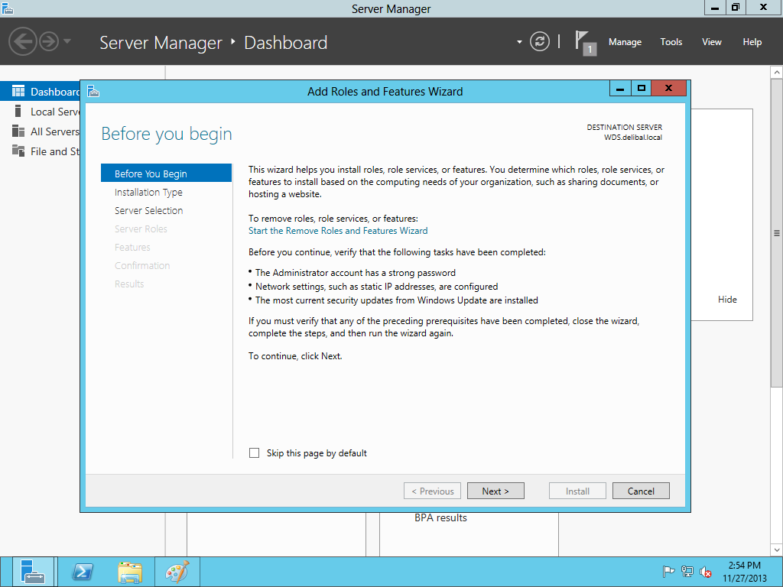Click the forward navigation arrow

pos(49,41)
